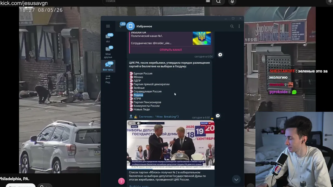333x187 pixels.
Task: Click the Избранное chat title
Action: [x=144, y=26]
